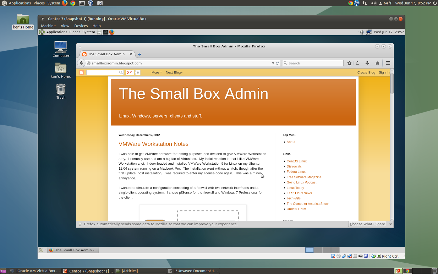Screen dimensions: 438x274
Task: Show bookmarks list icon in Firefox toolbar
Action: click(358, 63)
